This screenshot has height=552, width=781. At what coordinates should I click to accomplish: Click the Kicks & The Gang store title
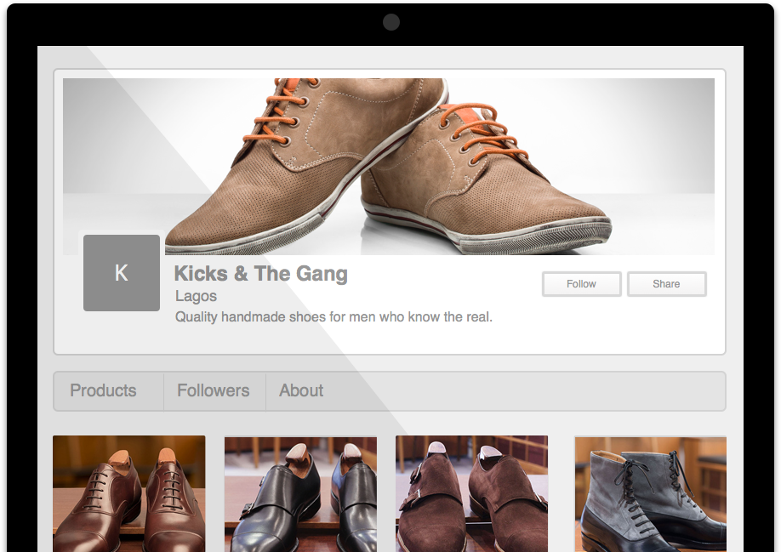coord(260,274)
